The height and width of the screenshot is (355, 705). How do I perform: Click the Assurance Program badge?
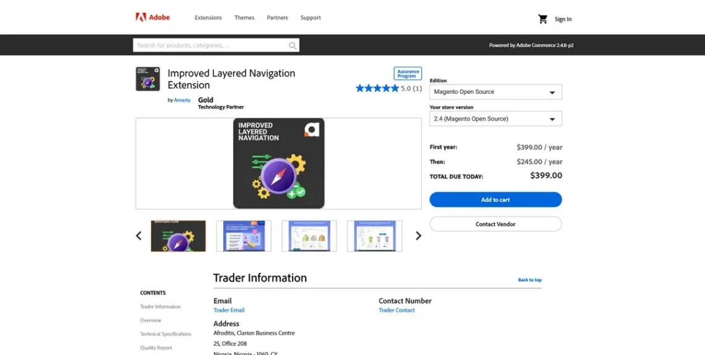pos(408,73)
